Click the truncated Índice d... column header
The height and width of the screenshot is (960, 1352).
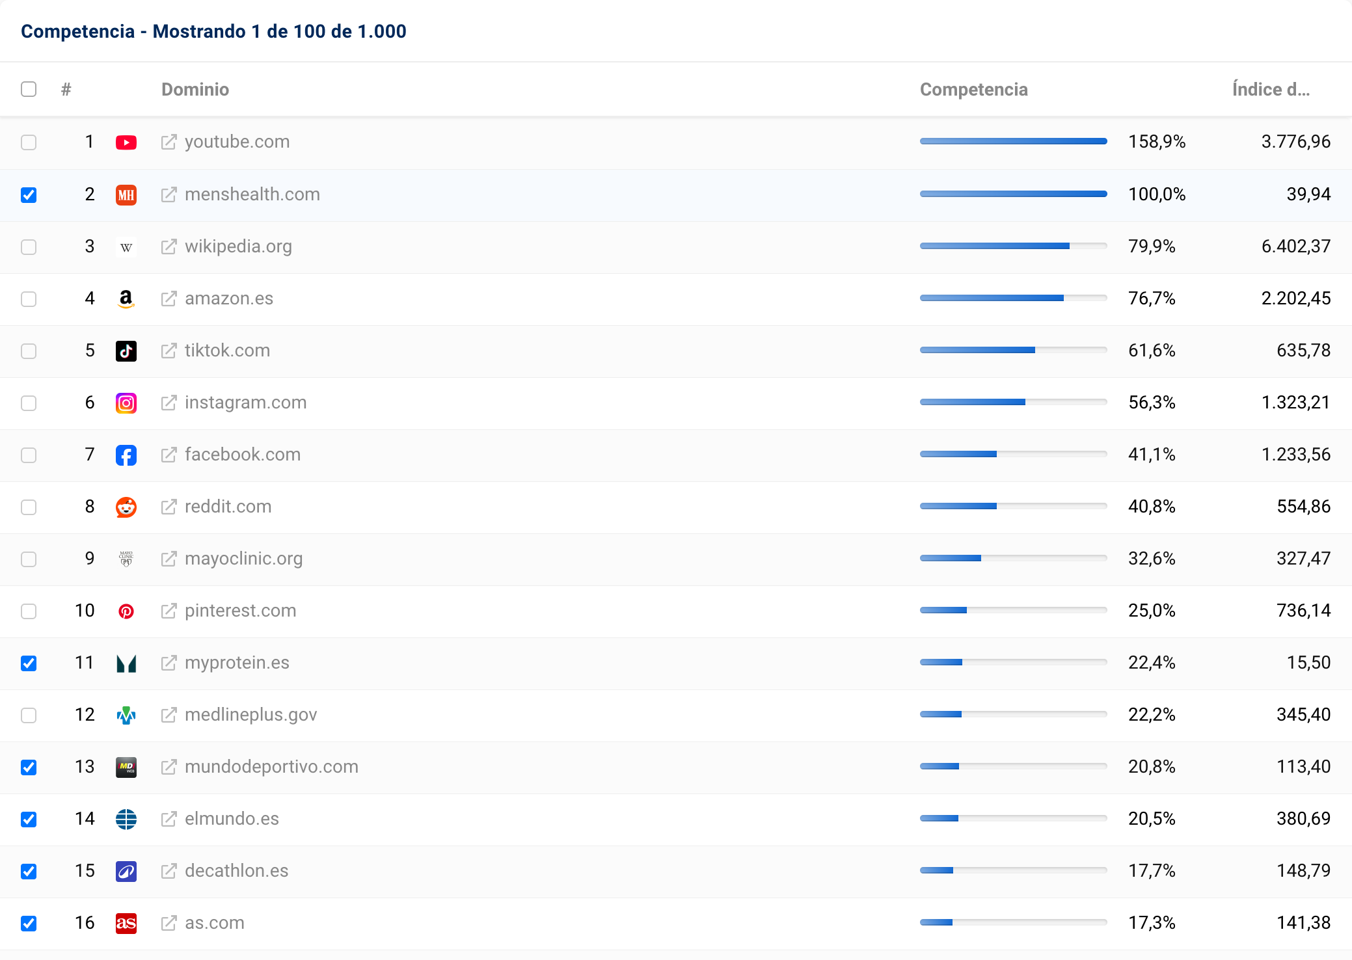point(1270,89)
